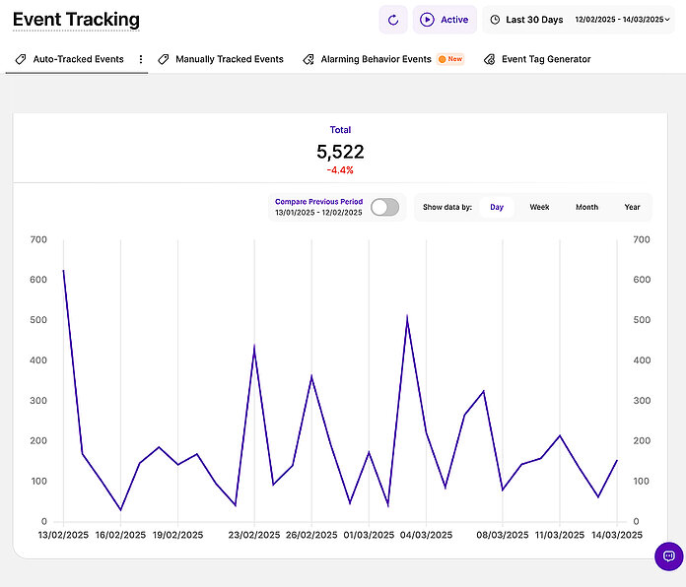The height and width of the screenshot is (587, 686).
Task: Show data by Month
Action: [586, 207]
